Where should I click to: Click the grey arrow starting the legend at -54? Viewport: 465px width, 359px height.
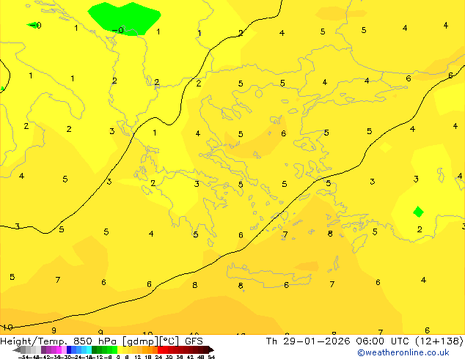pyautogui.click(x=17, y=349)
